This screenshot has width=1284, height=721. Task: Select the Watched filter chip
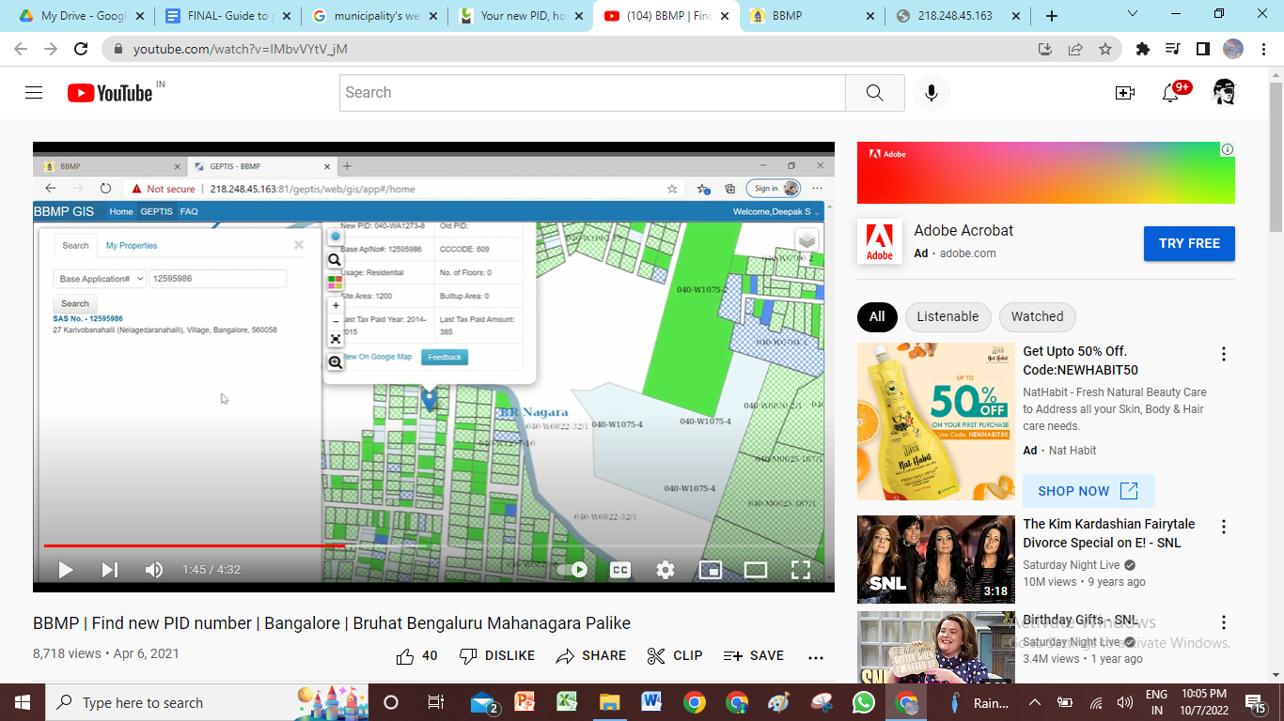[1038, 316]
